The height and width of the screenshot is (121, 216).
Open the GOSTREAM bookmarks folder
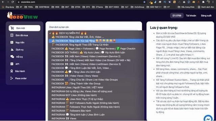coord(43,7)
